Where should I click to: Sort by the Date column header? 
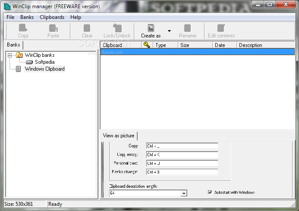click(224, 45)
